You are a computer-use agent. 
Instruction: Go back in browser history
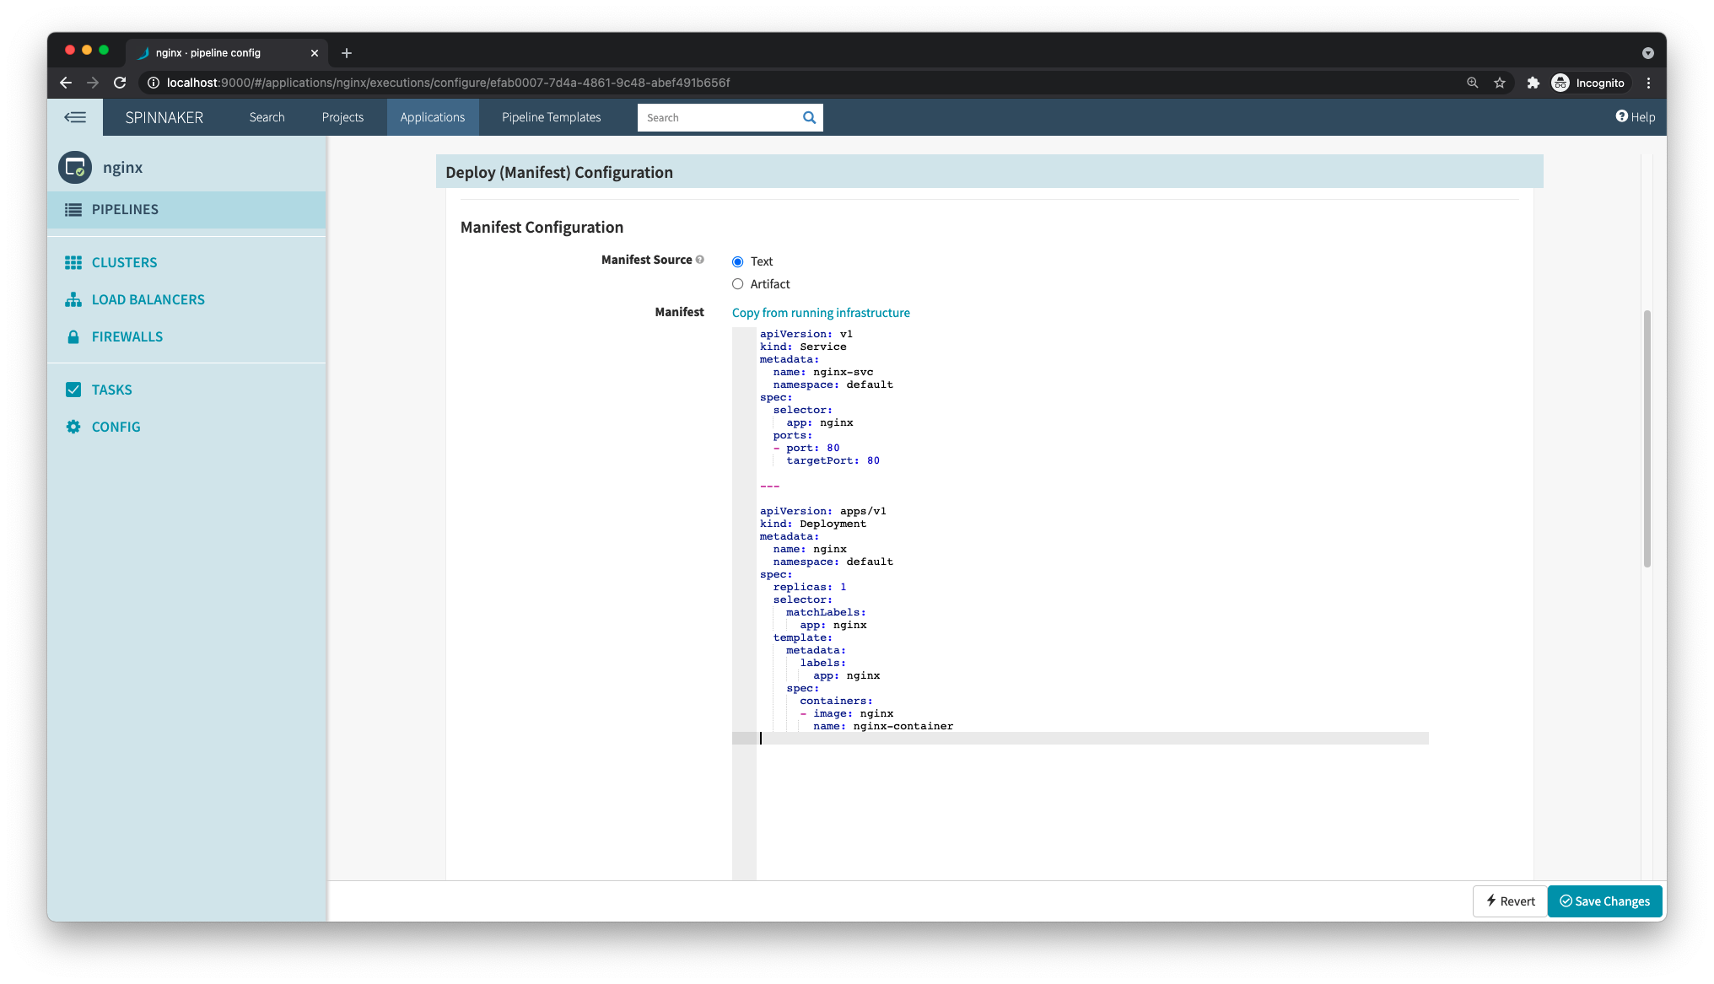[x=66, y=83]
